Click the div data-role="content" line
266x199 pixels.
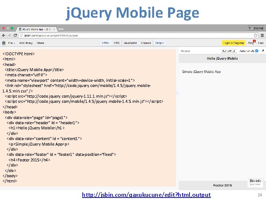tap(44, 139)
